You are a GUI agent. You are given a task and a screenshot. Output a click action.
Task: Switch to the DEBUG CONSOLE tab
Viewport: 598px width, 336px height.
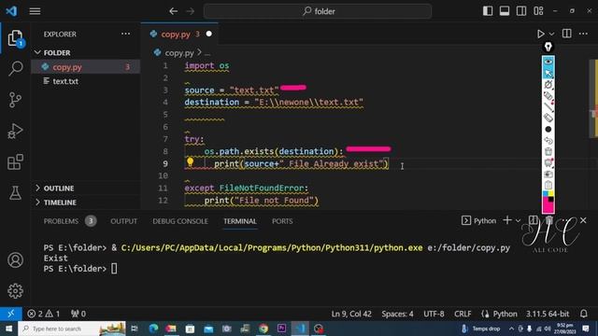point(180,221)
